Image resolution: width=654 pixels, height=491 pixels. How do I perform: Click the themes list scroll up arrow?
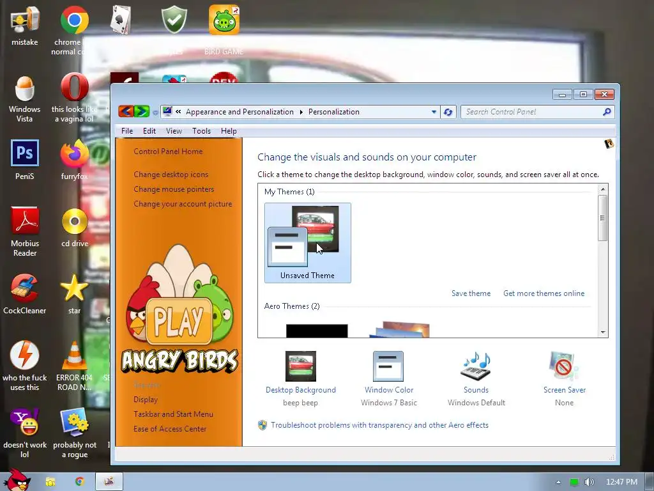coord(603,189)
